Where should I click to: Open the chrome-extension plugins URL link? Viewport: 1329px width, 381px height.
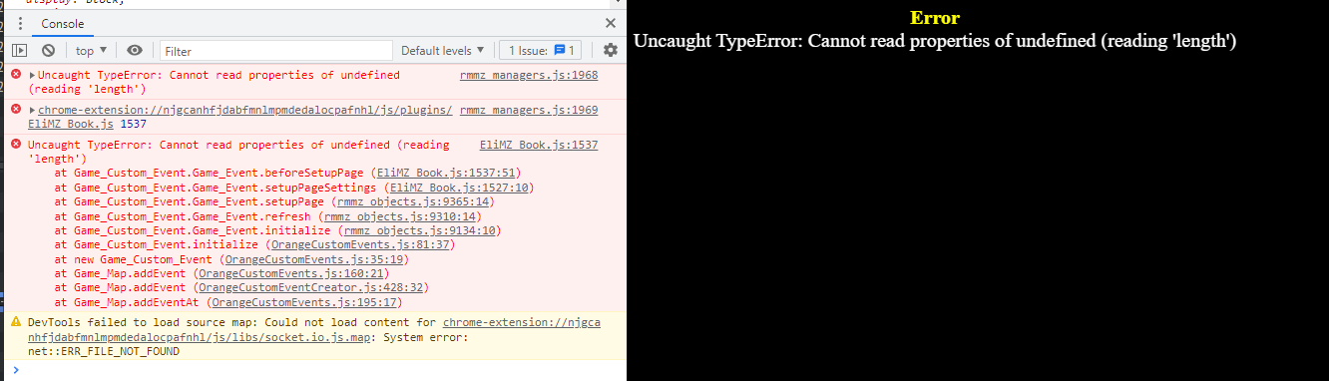245,110
